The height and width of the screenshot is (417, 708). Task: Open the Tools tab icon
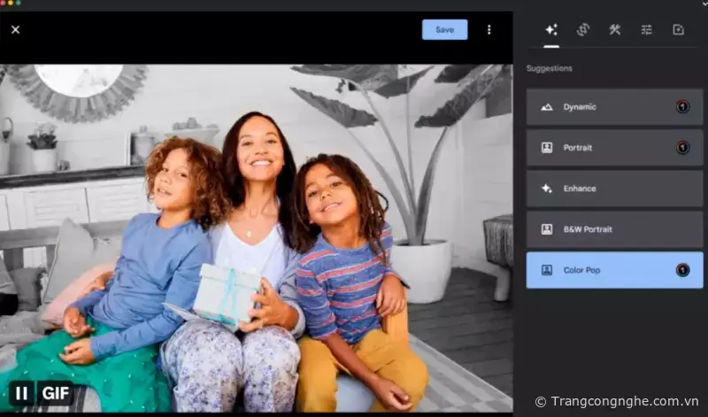(x=614, y=29)
